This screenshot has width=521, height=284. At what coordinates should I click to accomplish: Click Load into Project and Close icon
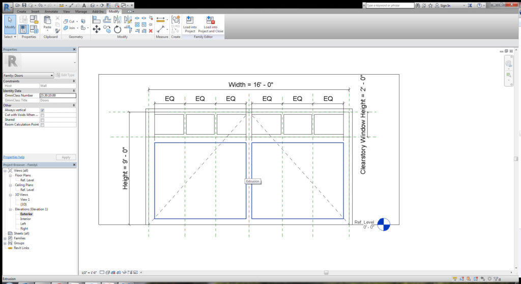tap(211, 24)
